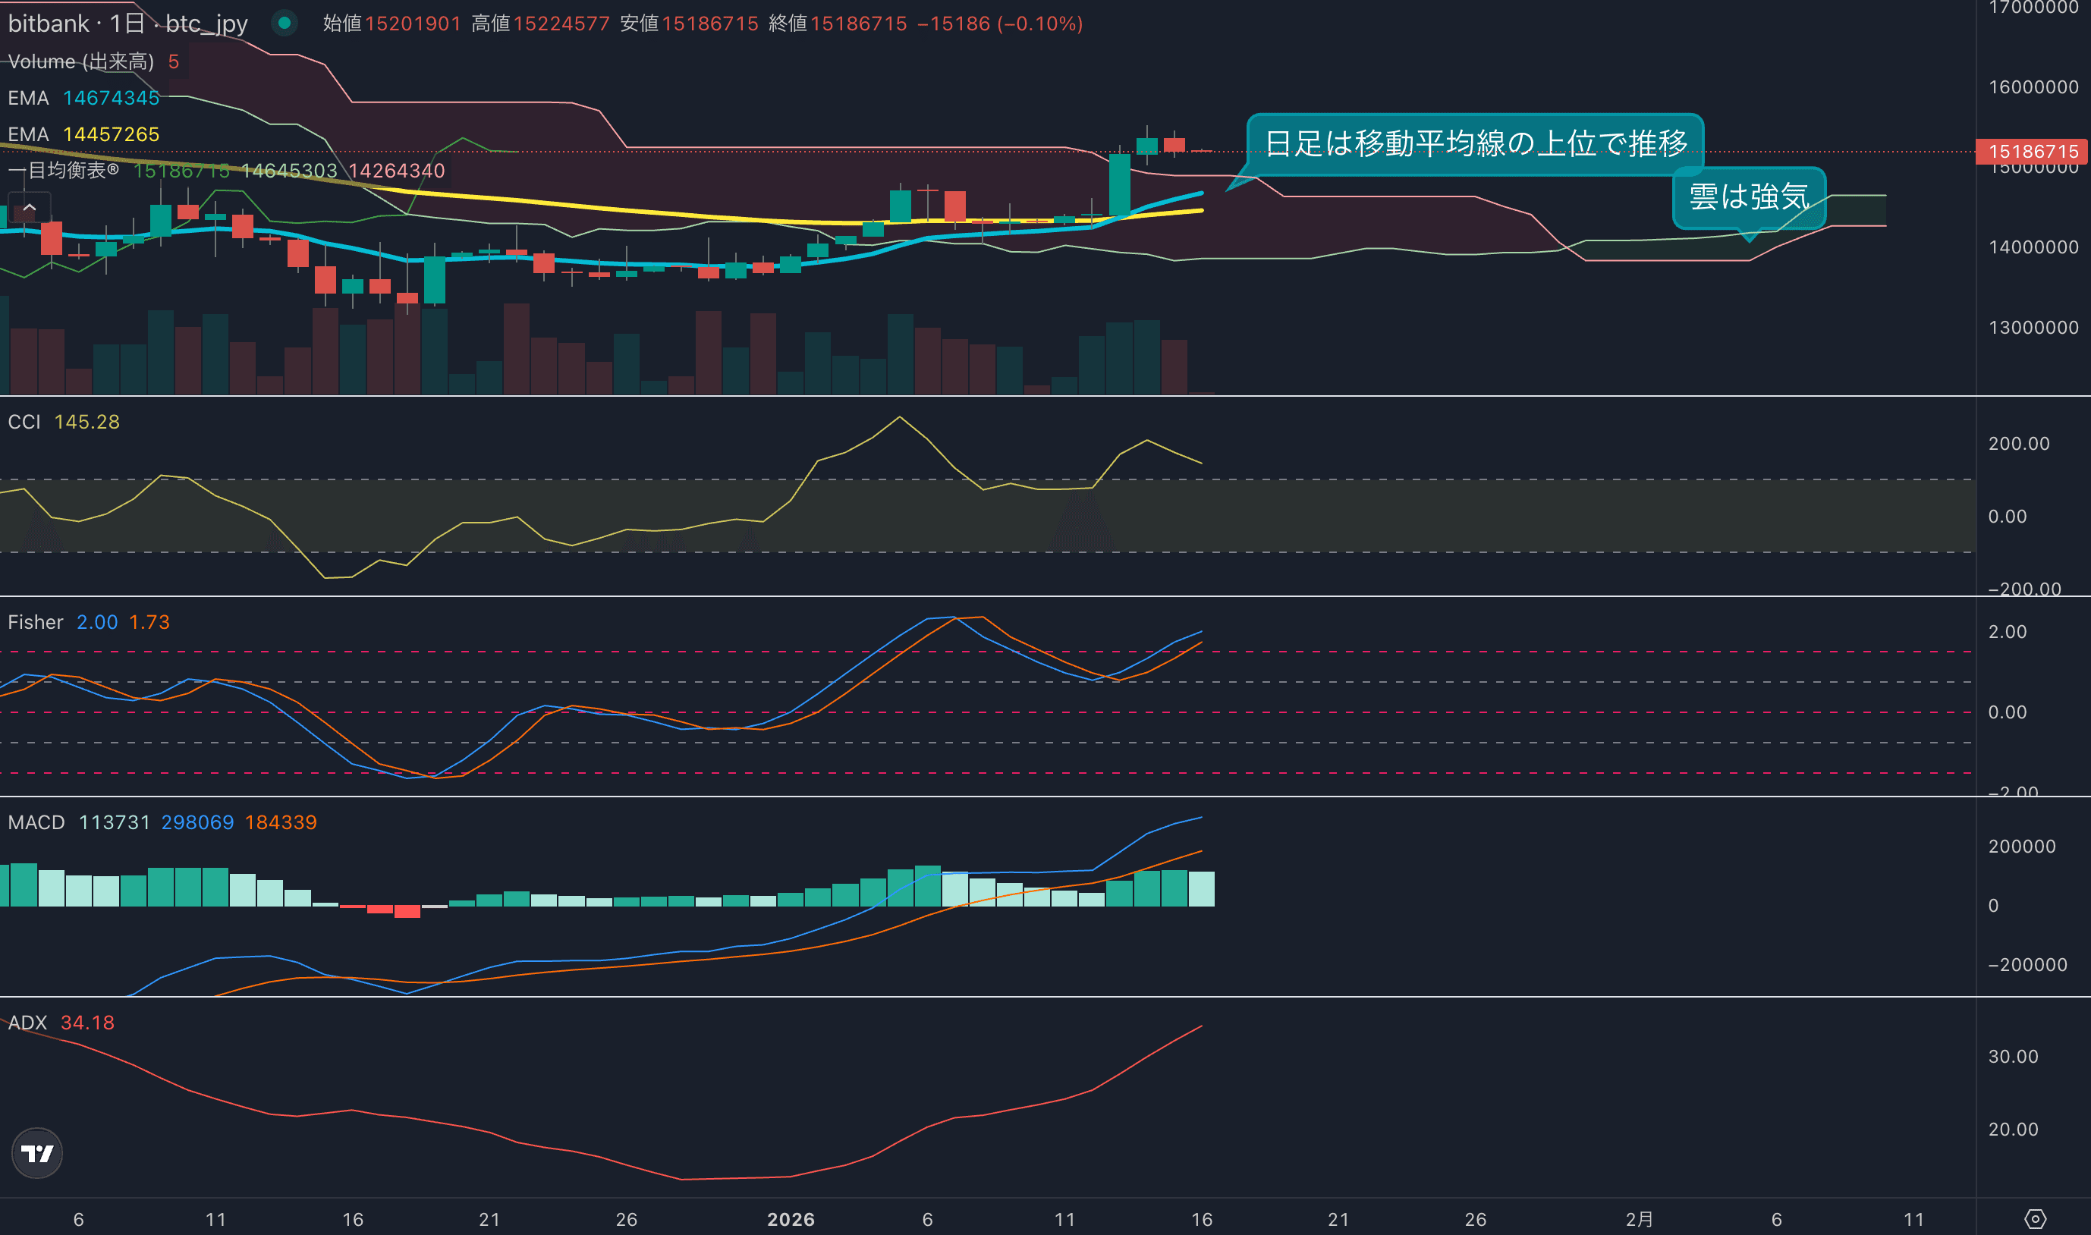Click the bold 2026 time axis label

(791, 1219)
